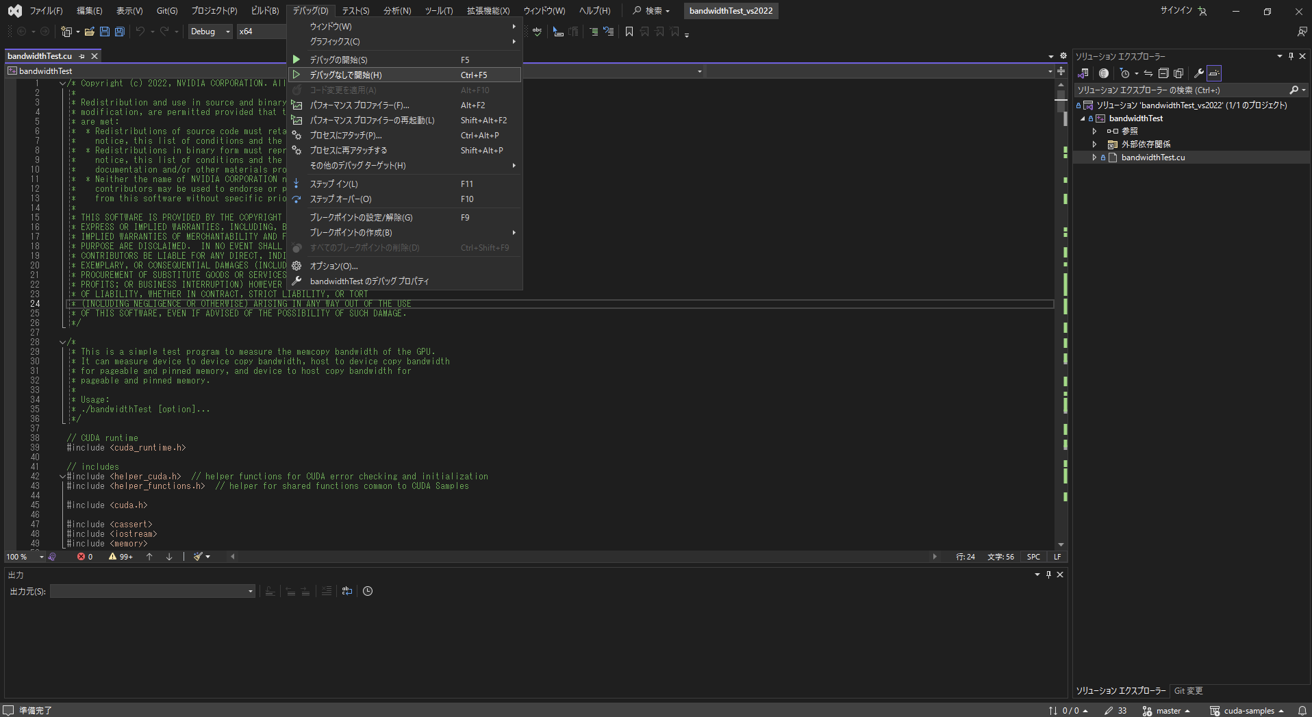The width and height of the screenshot is (1312, 717).
Task: Click the save all double-floppy icon
Action: (120, 32)
